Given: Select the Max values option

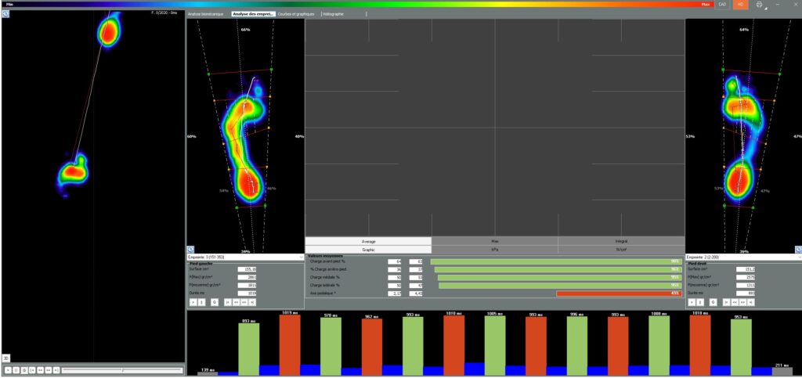Looking at the screenshot, I should point(494,241).
